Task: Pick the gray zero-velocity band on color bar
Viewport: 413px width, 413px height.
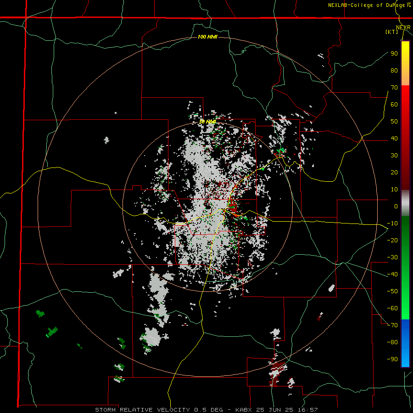Action: (x=405, y=203)
